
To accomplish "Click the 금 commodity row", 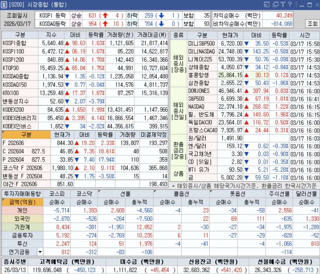I will coord(253,178).
